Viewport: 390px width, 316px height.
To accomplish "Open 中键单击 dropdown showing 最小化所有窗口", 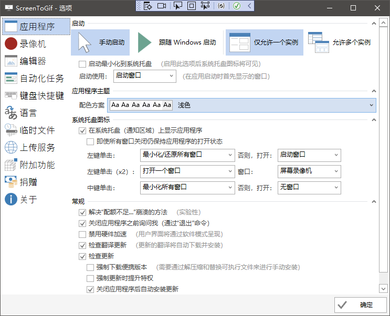I will point(187,188).
